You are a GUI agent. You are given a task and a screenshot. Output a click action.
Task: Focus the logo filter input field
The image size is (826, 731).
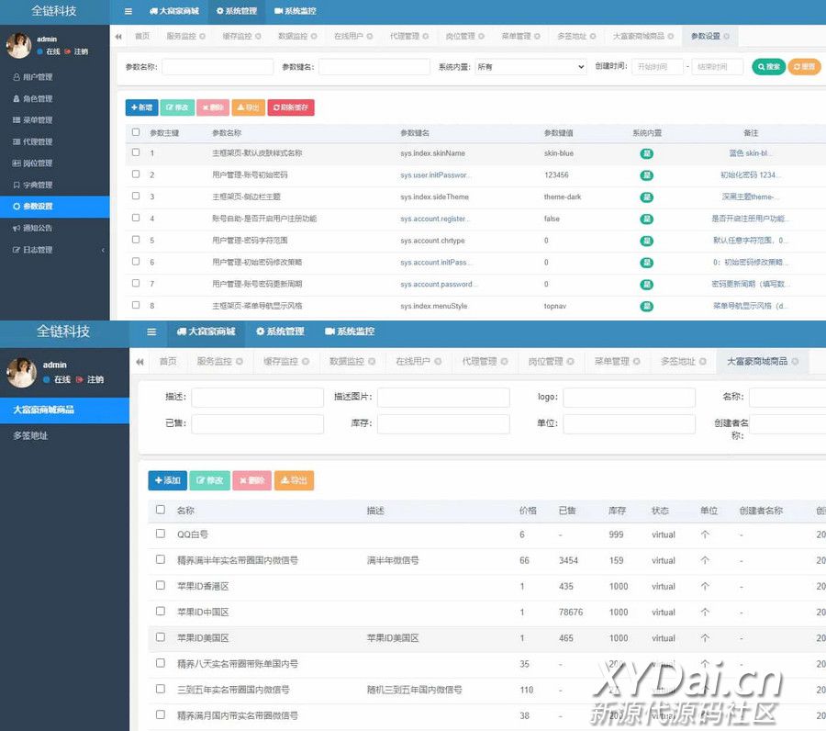click(x=629, y=398)
